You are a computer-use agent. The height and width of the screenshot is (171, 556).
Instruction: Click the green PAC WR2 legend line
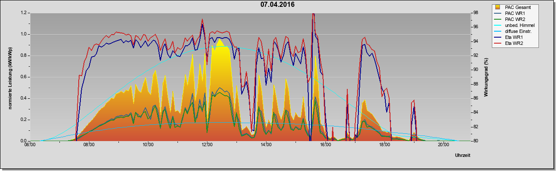pyautogui.click(x=498, y=19)
